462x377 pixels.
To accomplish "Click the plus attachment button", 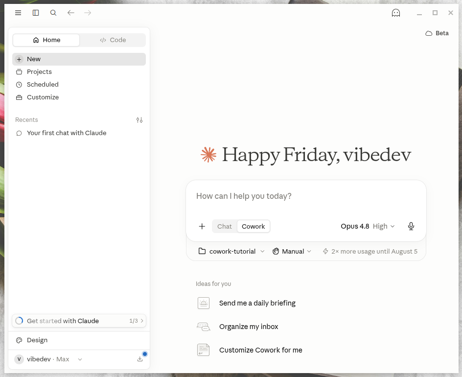I will [x=202, y=226].
